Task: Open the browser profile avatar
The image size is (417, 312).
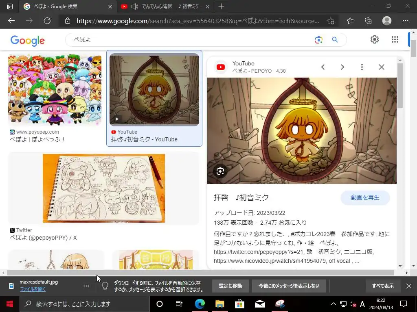Action: pyautogui.click(x=387, y=21)
